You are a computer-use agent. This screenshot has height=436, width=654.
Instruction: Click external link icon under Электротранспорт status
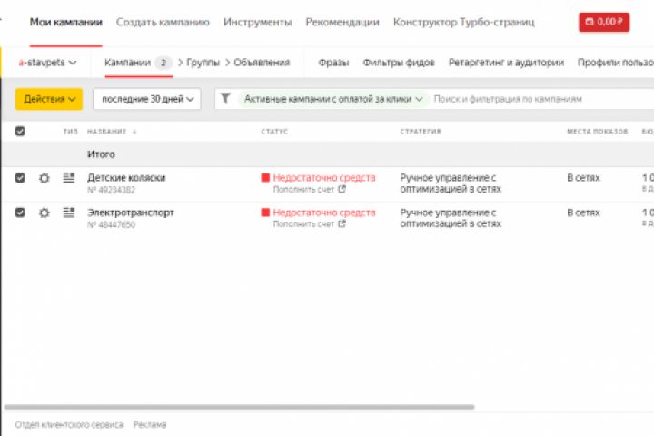(342, 224)
